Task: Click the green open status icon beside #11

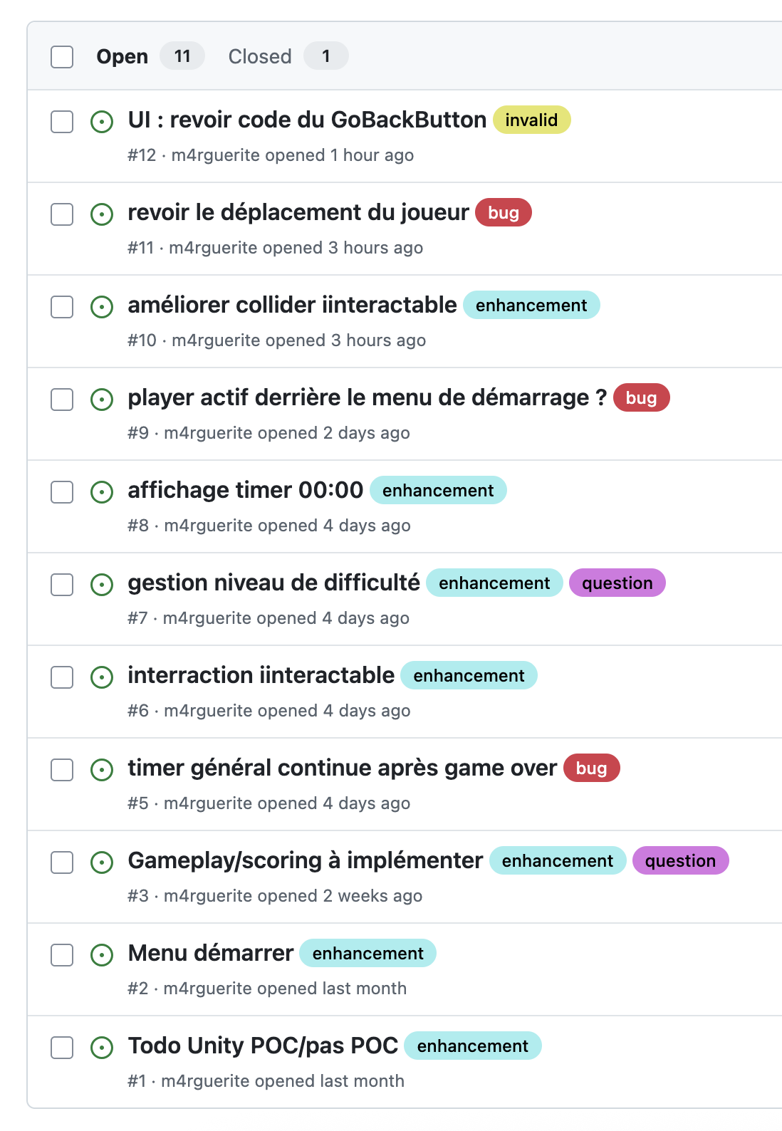Action: (x=102, y=214)
